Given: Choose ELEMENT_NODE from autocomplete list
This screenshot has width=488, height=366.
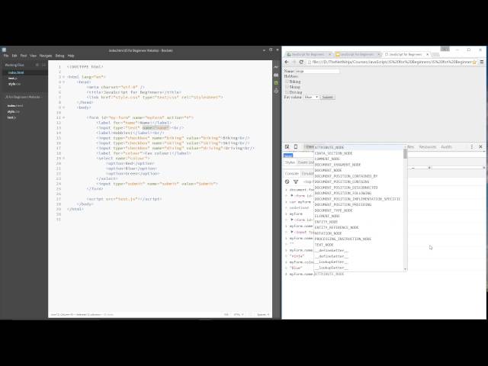Looking at the screenshot, I should click(x=327, y=216).
